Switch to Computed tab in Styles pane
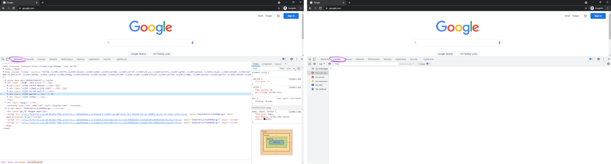This screenshot has width=611, height=164. pyautogui.click(x=267, y=64)
